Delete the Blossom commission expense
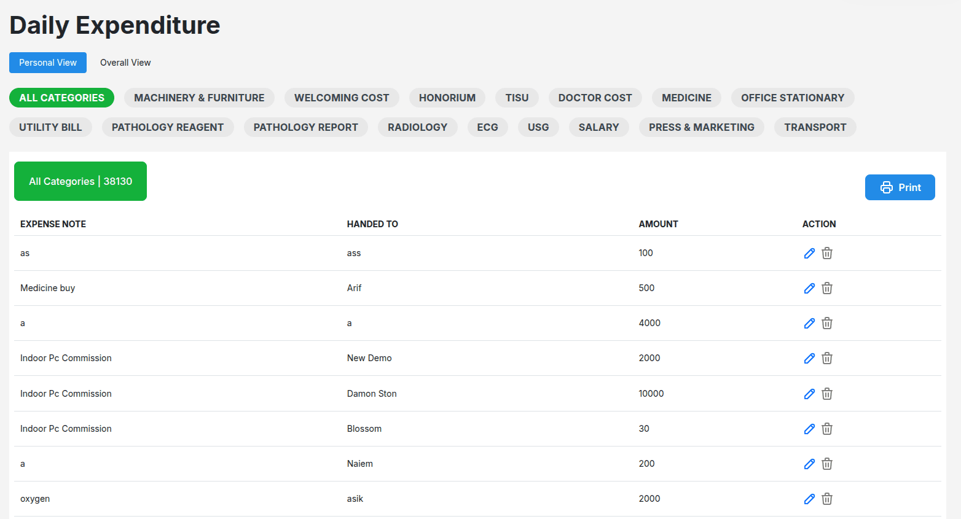The width and height of the screenshot is (961, 519). click(x=827, y=429)
